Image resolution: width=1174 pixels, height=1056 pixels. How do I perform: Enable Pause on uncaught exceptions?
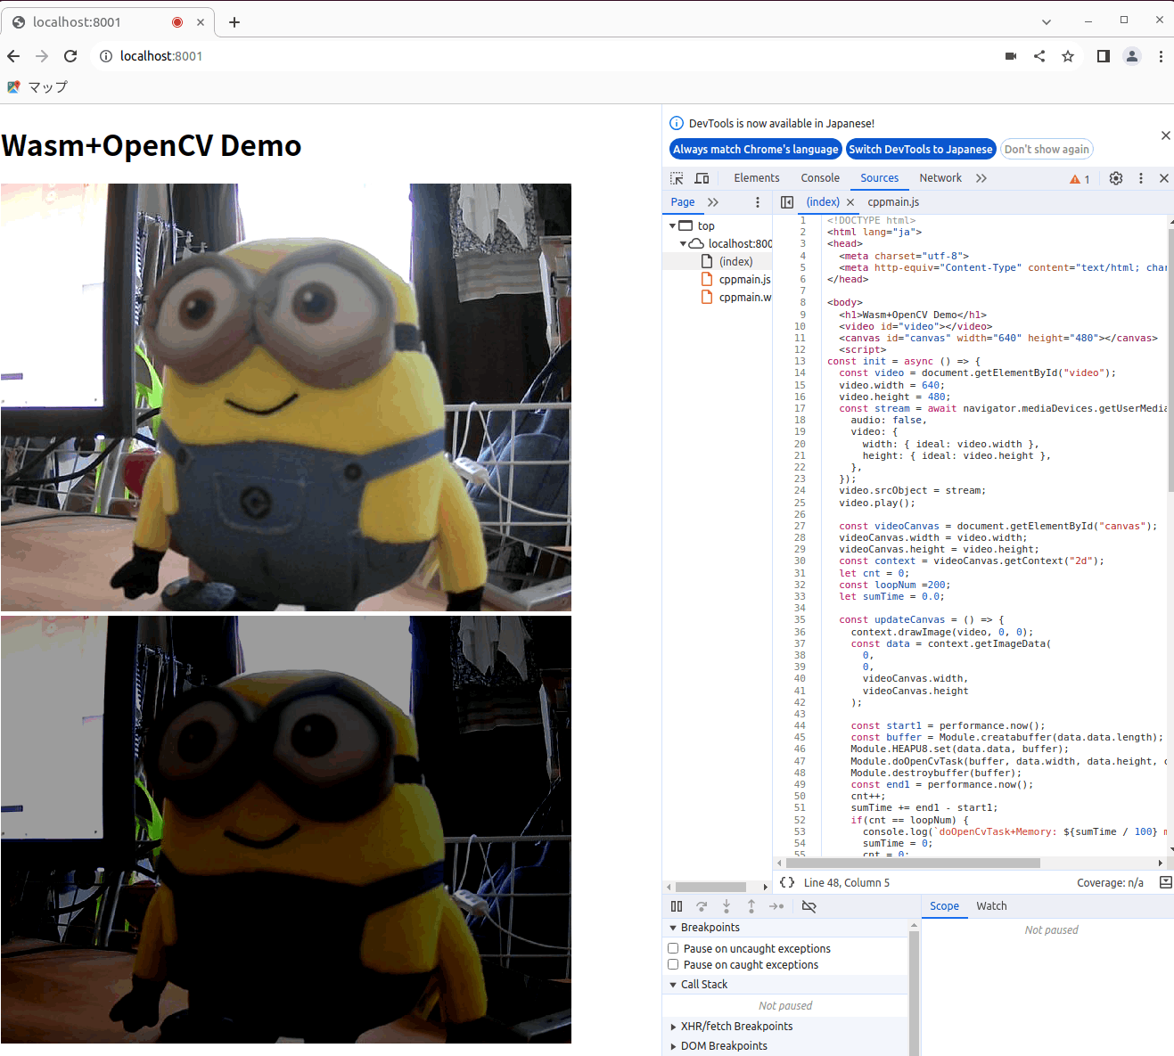pyautogui.click(x=673, y=949)
